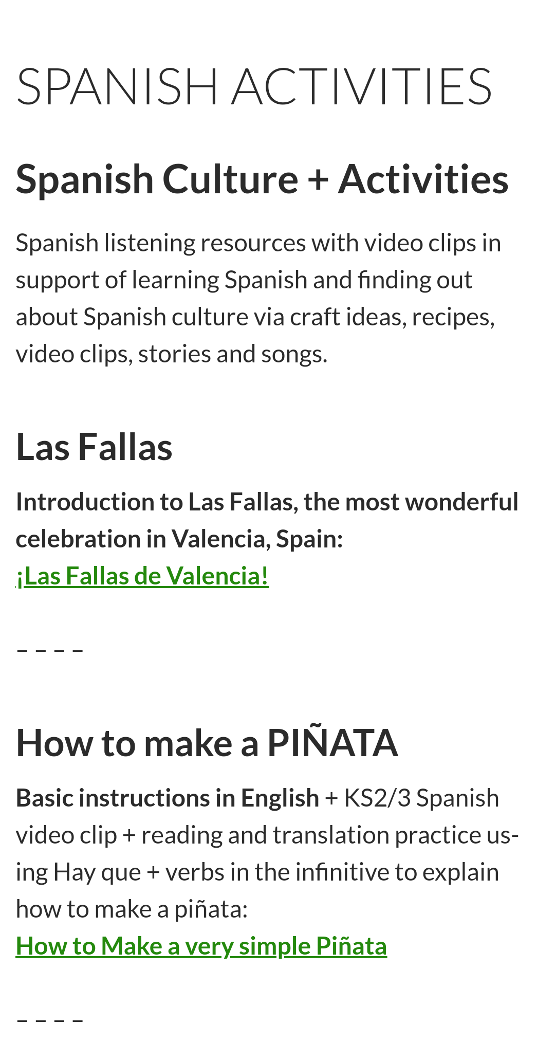Viewport: 555px width, 1043px height.
Task: Open the ¡Las Fallas de Valencia! link
Action: [142, 576]
